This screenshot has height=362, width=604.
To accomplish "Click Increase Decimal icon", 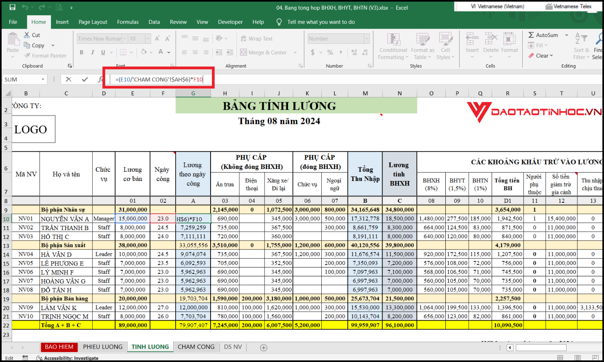I will 354,52.
